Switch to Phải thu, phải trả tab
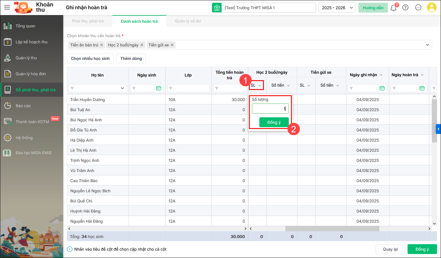Screen dimensions: 441x258 pyautogui.click(x=88, y=21)
